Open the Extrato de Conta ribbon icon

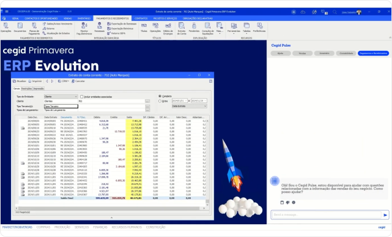tap(182, 28)
